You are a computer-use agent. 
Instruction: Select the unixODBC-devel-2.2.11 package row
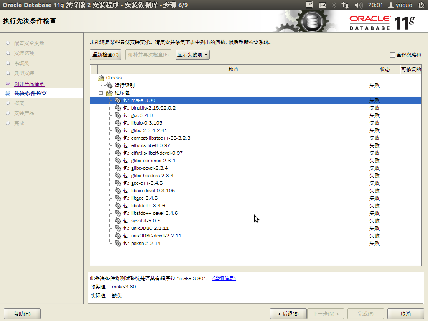tap(256, 236)
